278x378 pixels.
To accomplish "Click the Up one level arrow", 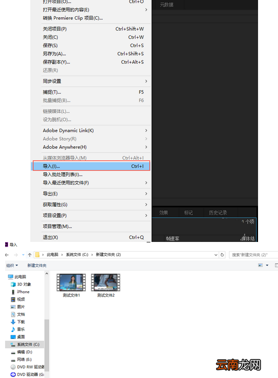I will click(x=30, y=255).
